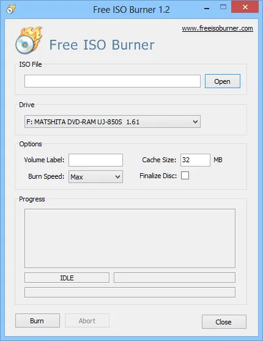This screenshot has height=341, width=263.
Task: Enable the Finalize Disc checkbox
Action: pyautogui.click(x=185, y=176)
